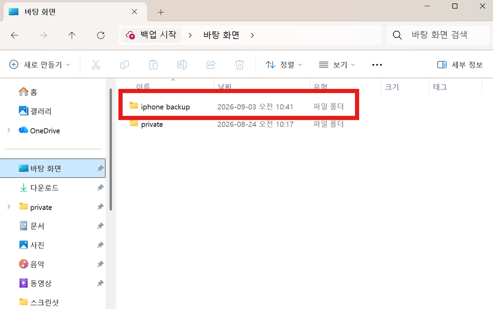Open the 정렬 sort dropdown
Image resolution: width=493 pixels, height=309 pixels.
point(284,64)
